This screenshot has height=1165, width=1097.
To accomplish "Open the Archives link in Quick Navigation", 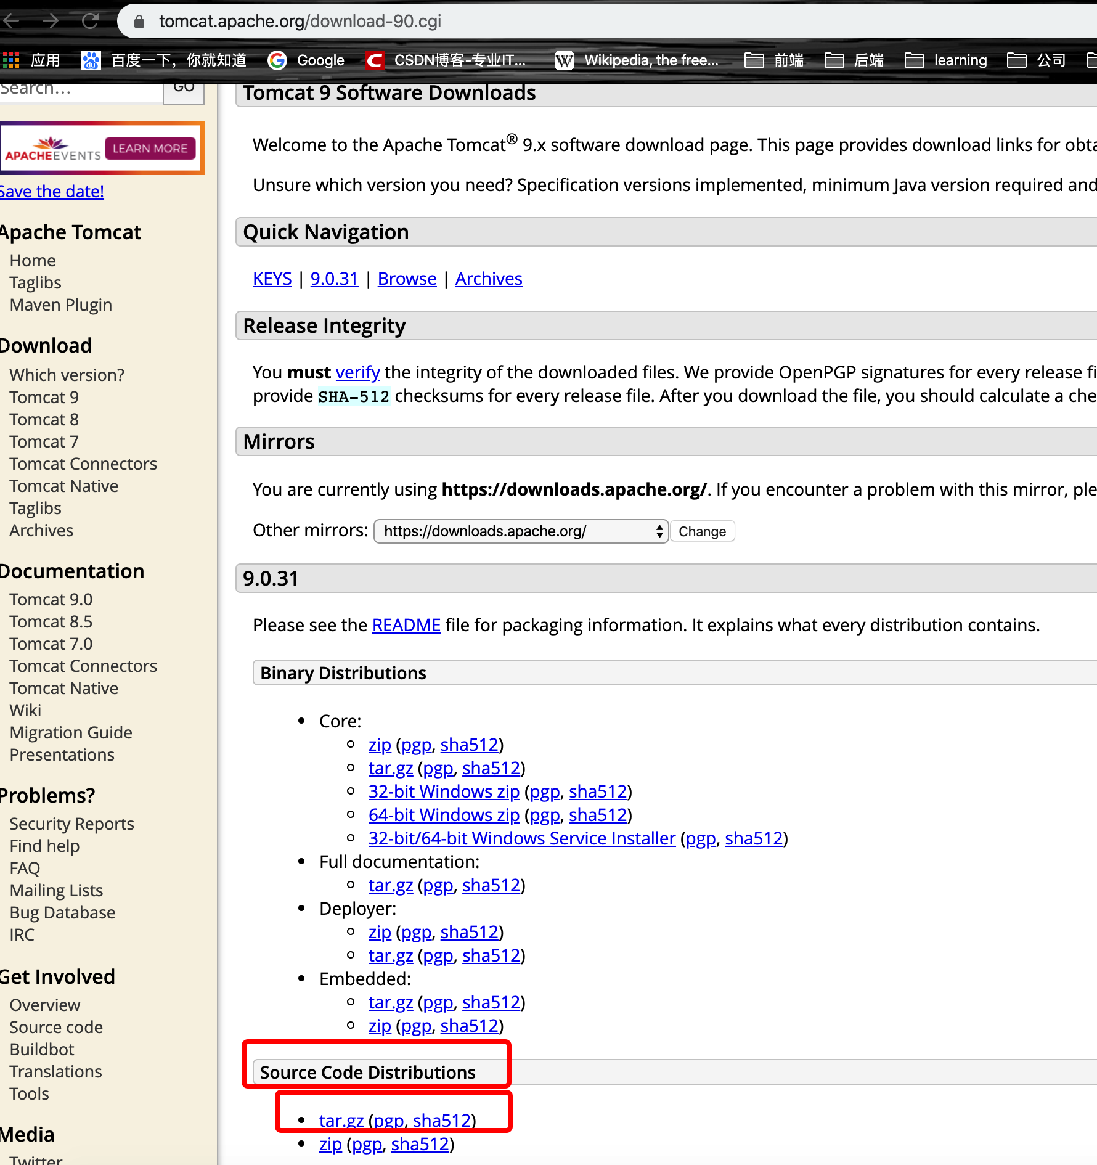I will click(489, 279).
